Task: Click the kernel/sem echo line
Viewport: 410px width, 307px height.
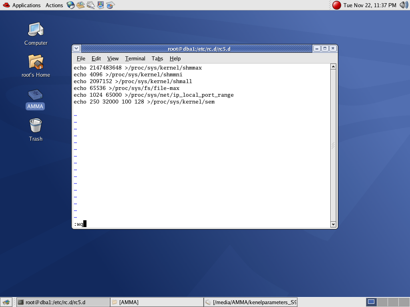Action: click(x=144, y=102)
